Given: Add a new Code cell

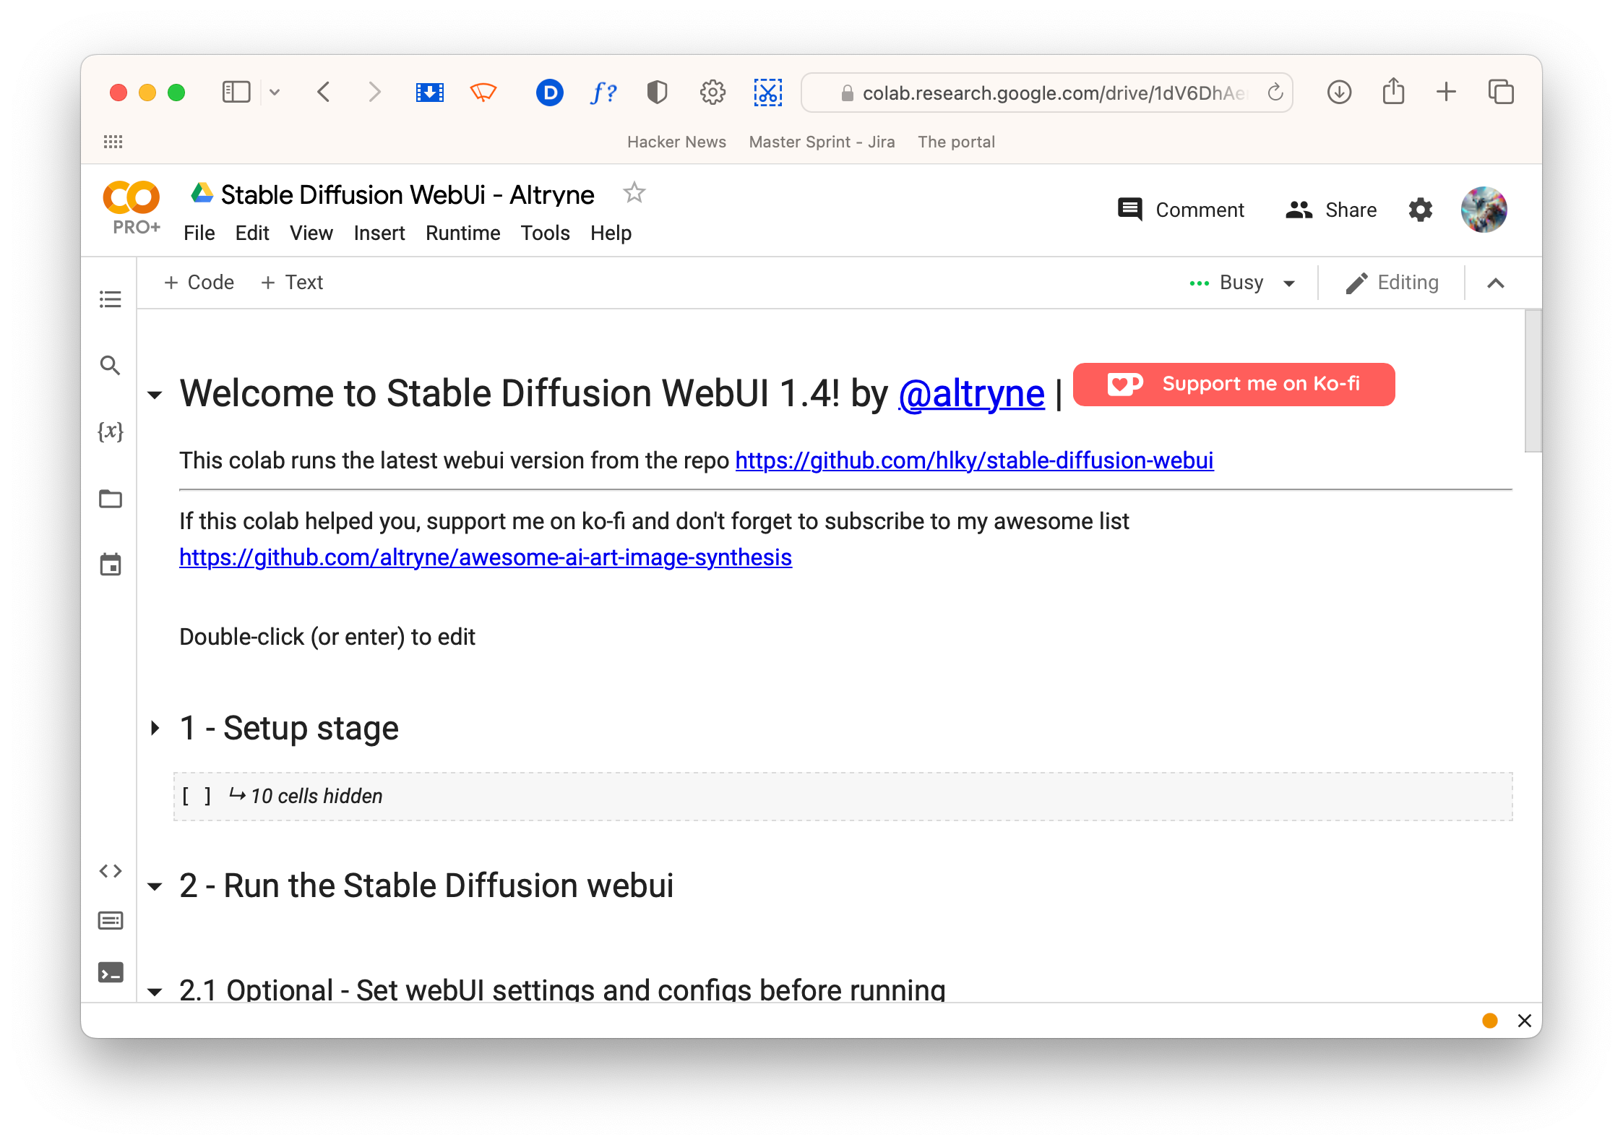Looking at the screenshot, I should (x=199, y=282).
